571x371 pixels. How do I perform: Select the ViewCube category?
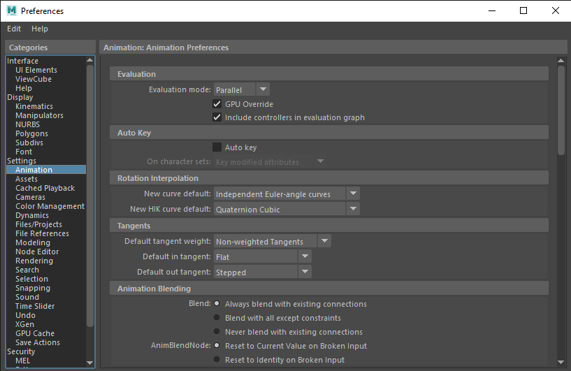(34, 79)
